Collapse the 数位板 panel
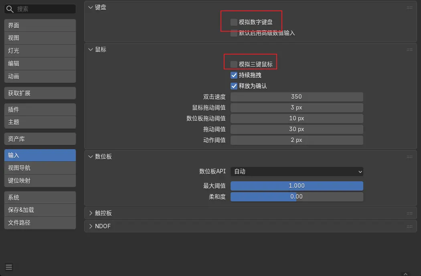The image size is (421, 276). 91,157
